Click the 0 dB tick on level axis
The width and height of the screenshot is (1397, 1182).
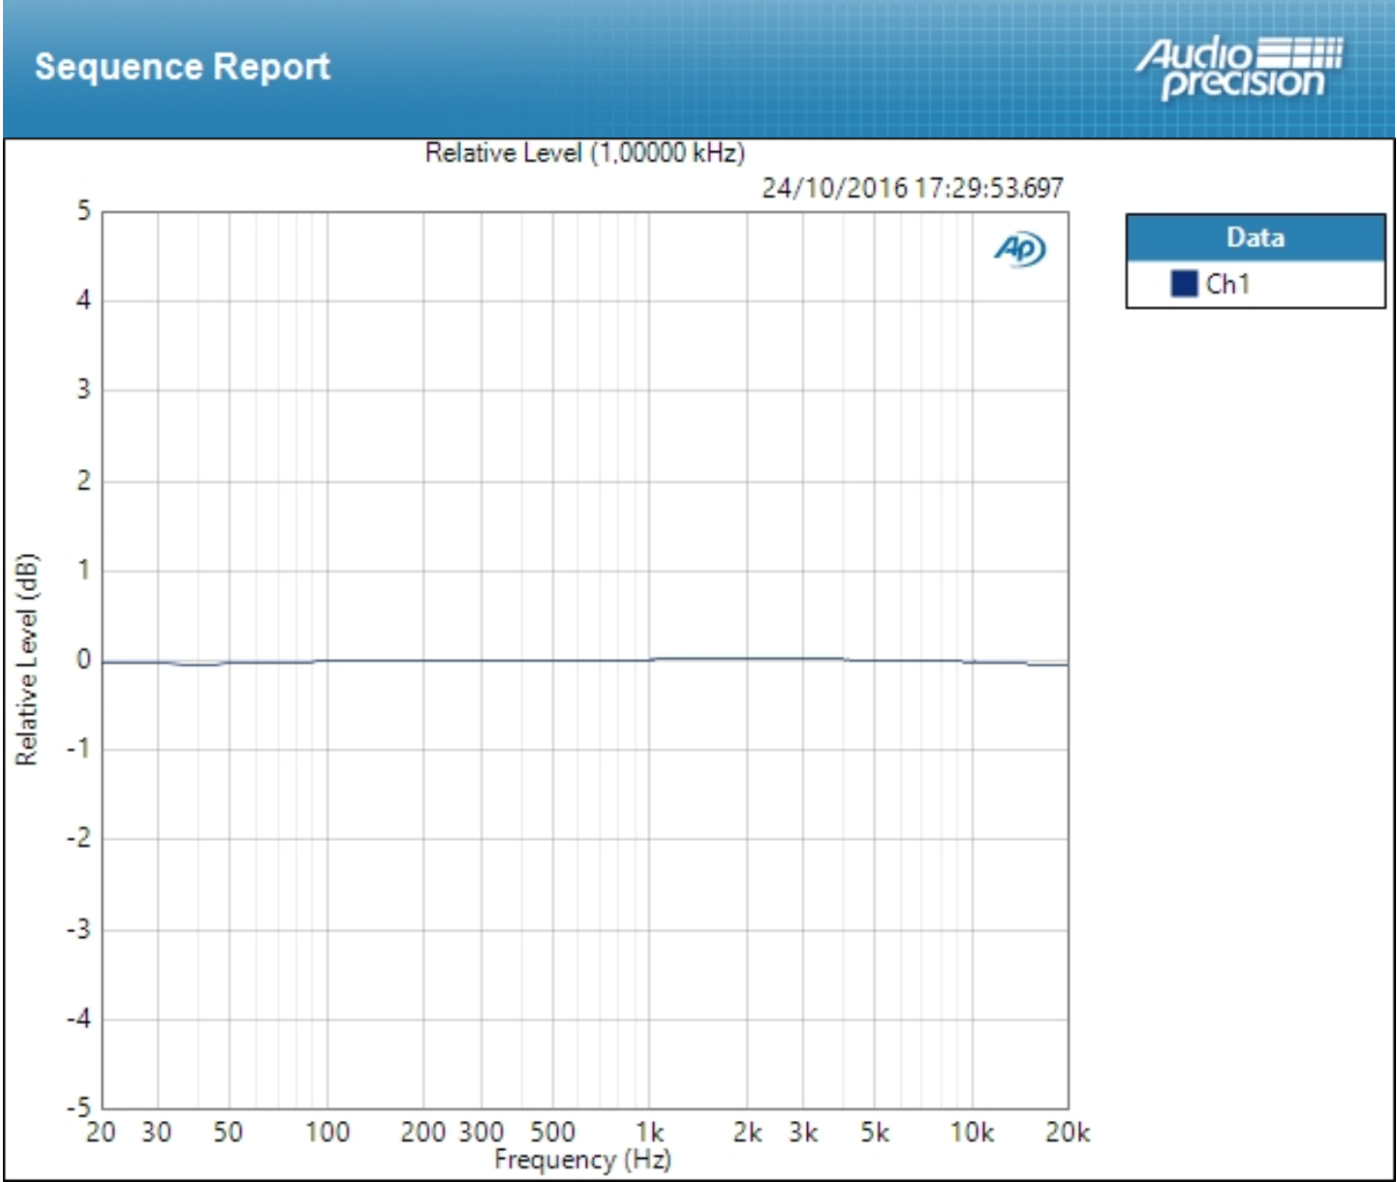click(x=83, y=660)
